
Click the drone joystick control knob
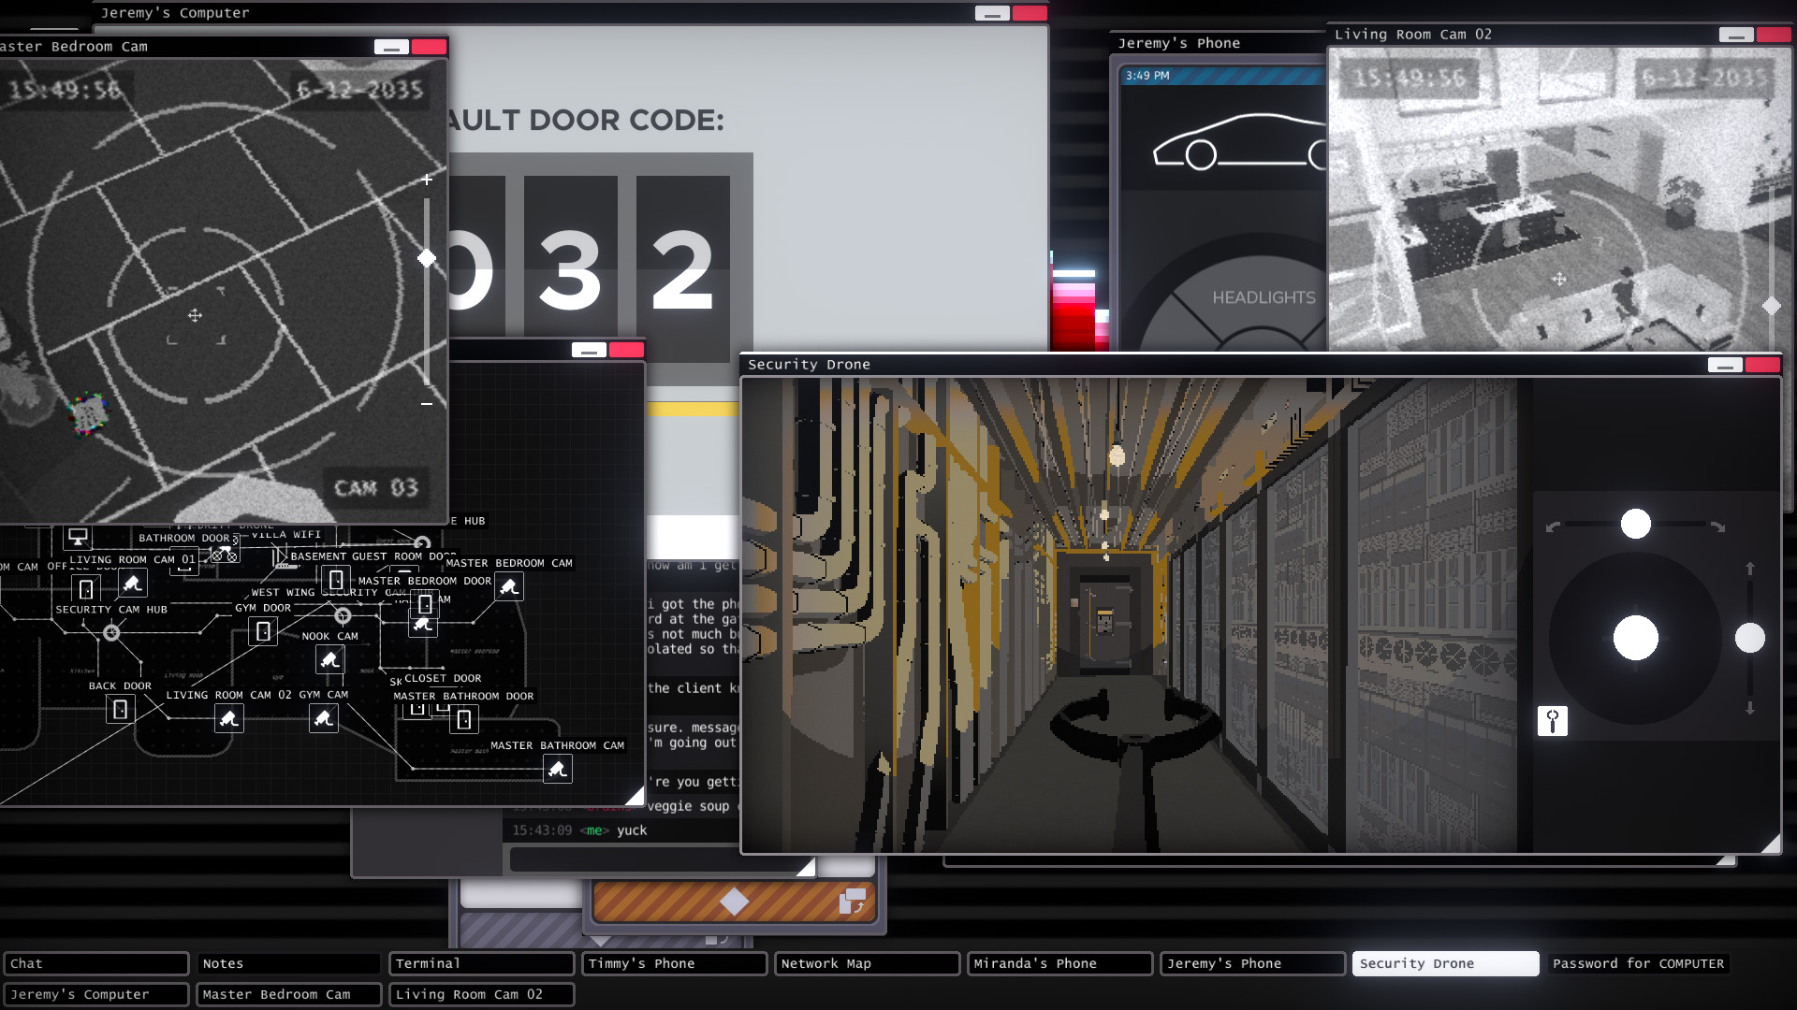[x=1636, y=638]
